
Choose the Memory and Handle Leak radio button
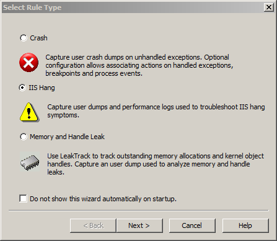(x=24, y=137)
